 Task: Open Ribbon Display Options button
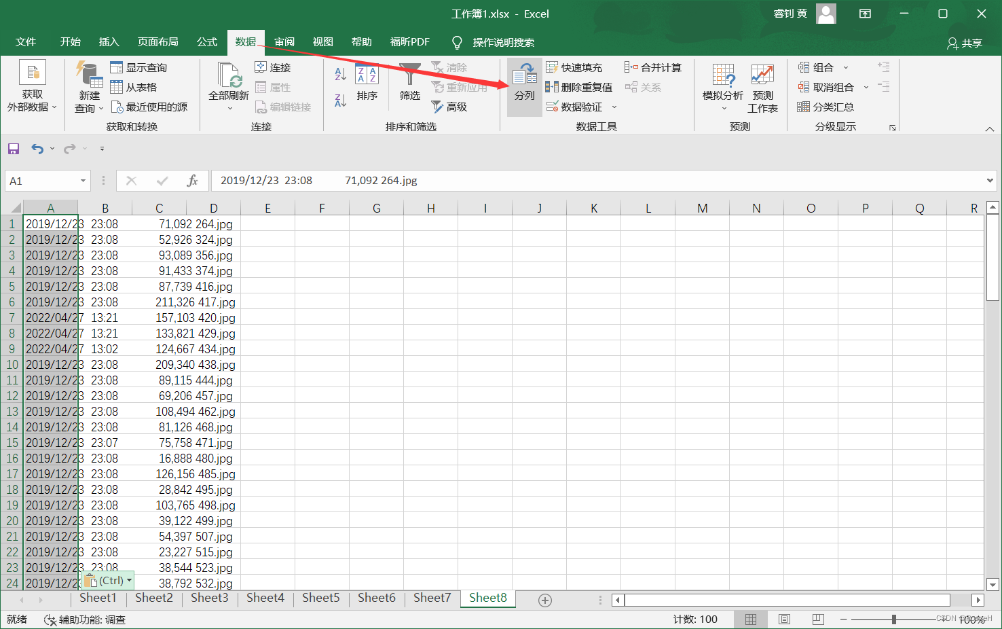865,14
